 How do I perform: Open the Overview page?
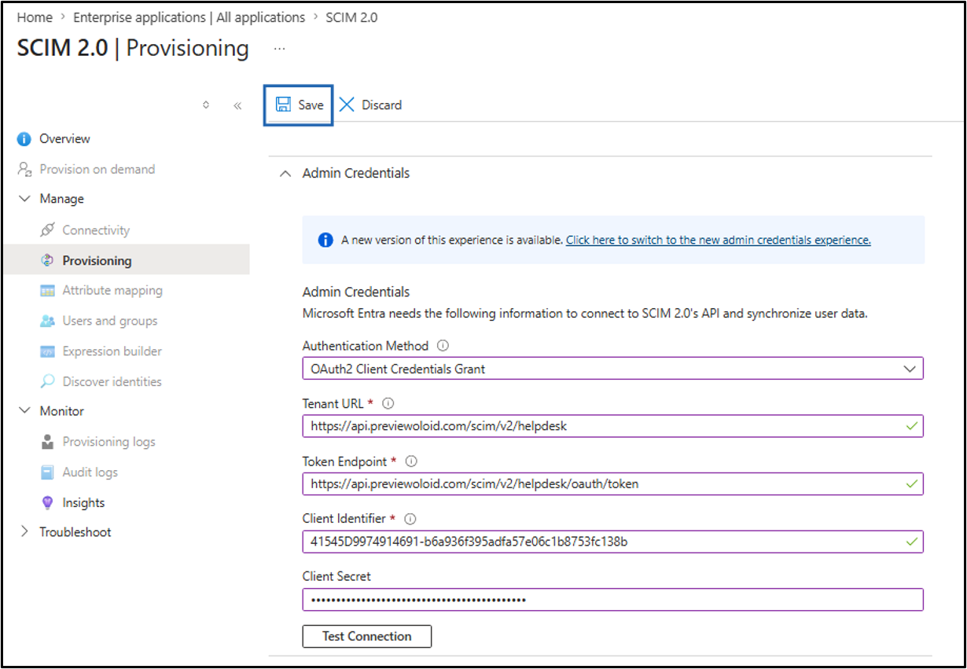coord(64,139)
